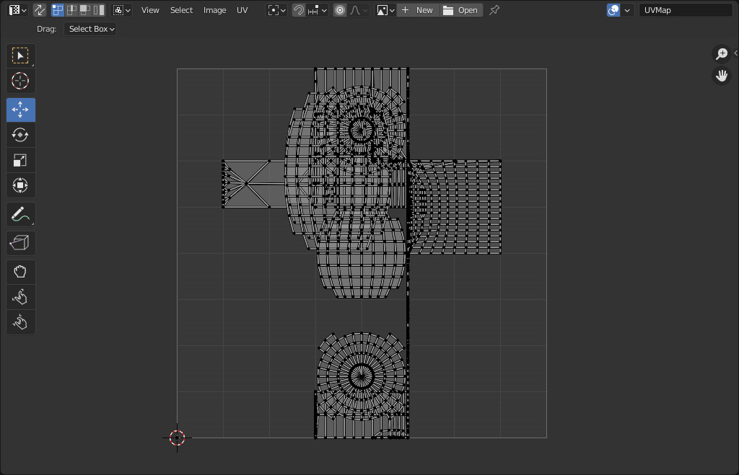Open the UV menu
739x475 pixels.
coord(242,10)
